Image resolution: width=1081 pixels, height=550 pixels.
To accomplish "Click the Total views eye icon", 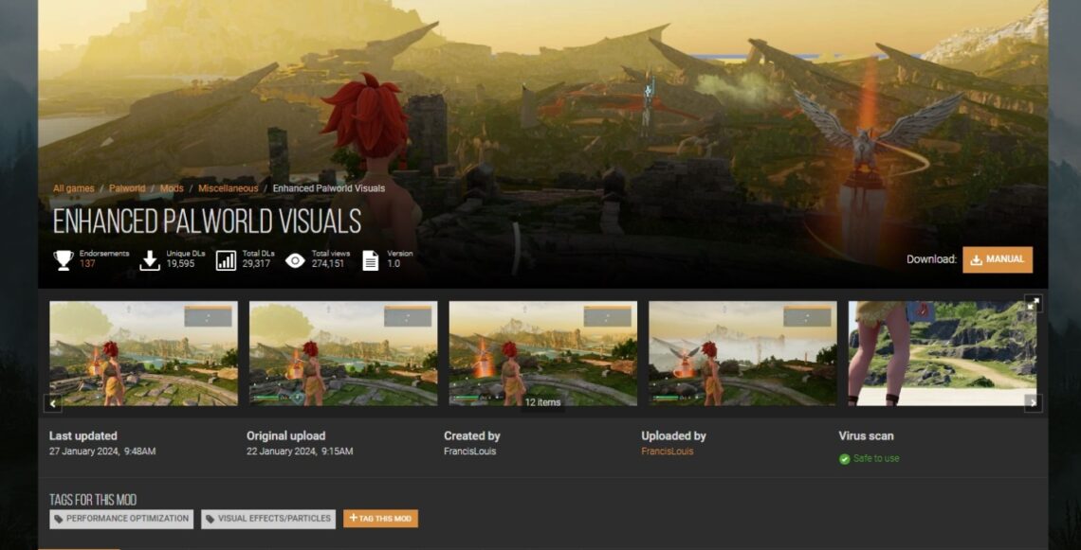I will (x=295, y=260).
